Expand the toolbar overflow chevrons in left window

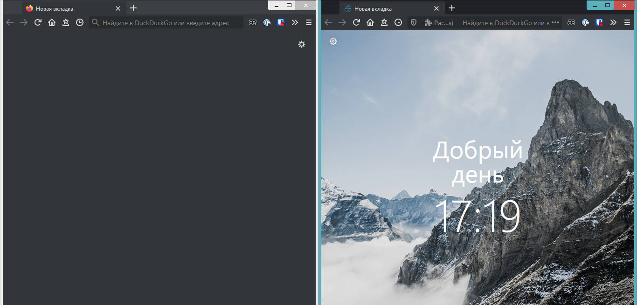295,22
